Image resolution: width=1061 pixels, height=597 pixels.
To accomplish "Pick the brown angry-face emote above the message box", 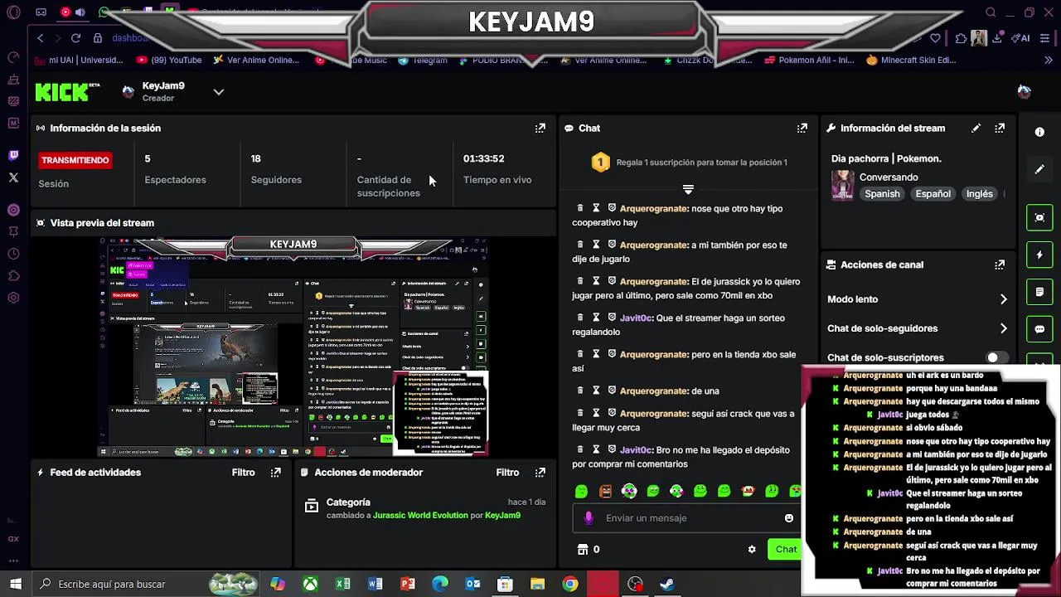I will (x=605, y=492).
